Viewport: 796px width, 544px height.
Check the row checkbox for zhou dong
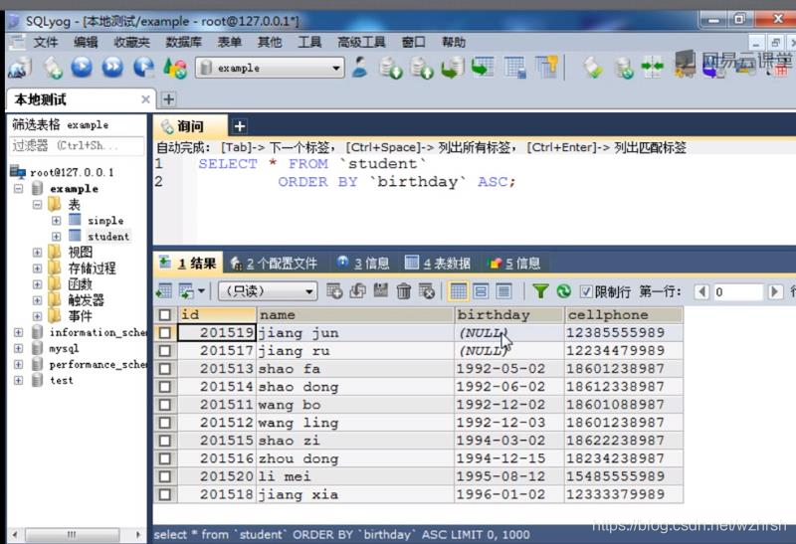(x=165, y=458)
